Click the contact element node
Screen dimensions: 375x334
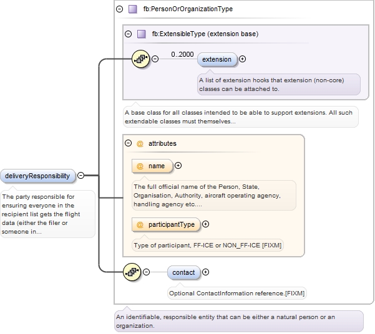pos(183,272)
